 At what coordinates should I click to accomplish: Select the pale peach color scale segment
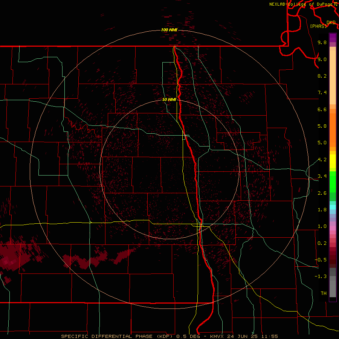point(333,77)
